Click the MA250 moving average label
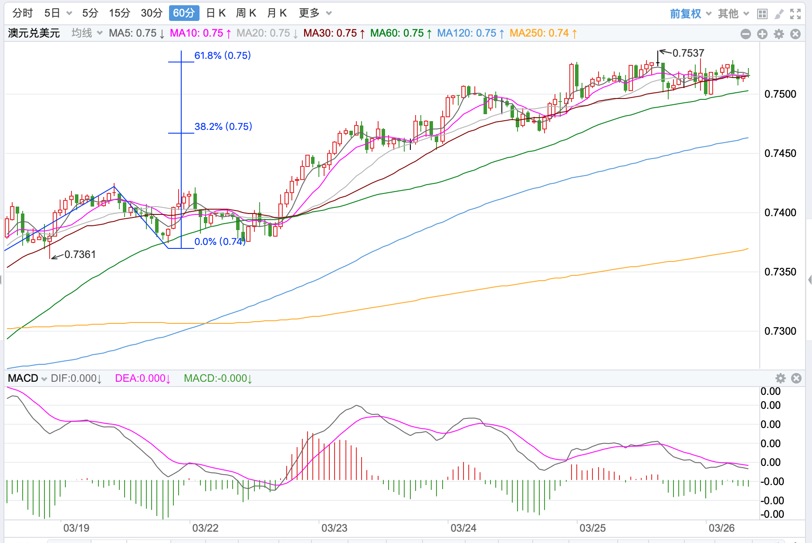This screenshot has width=812, height=543. tap(543, 33)
